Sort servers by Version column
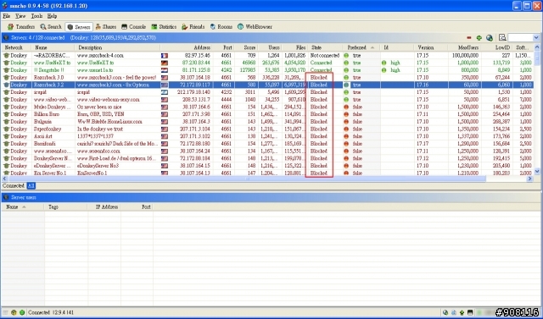 [x=430, y=47]
